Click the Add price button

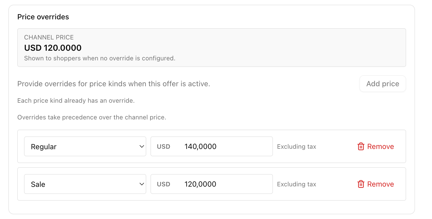(x=382, y=84)
